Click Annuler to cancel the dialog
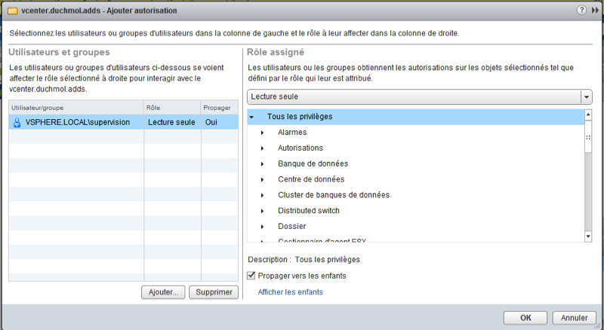604x330 pixels. click(x=575, y=317)
